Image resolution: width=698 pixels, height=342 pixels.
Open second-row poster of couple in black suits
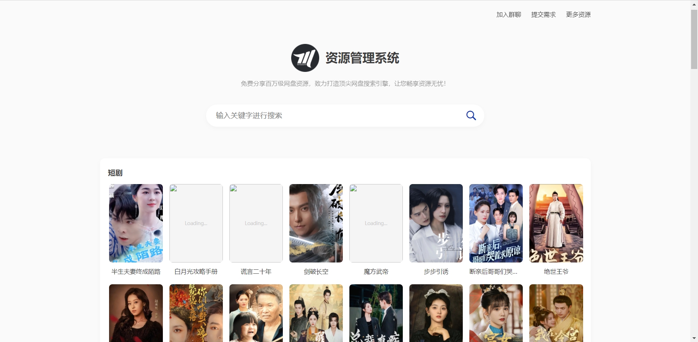pyautogui.click(x=376, y=313)
